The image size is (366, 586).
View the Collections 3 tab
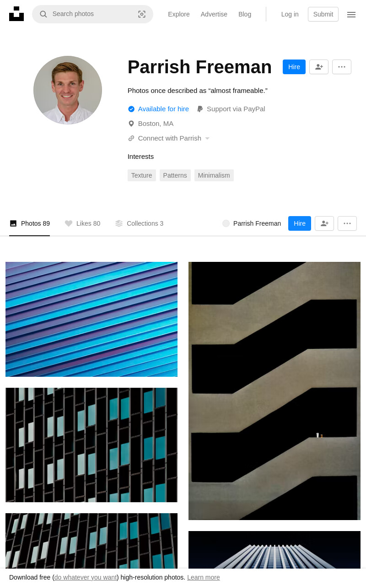[x=139, y=223]
